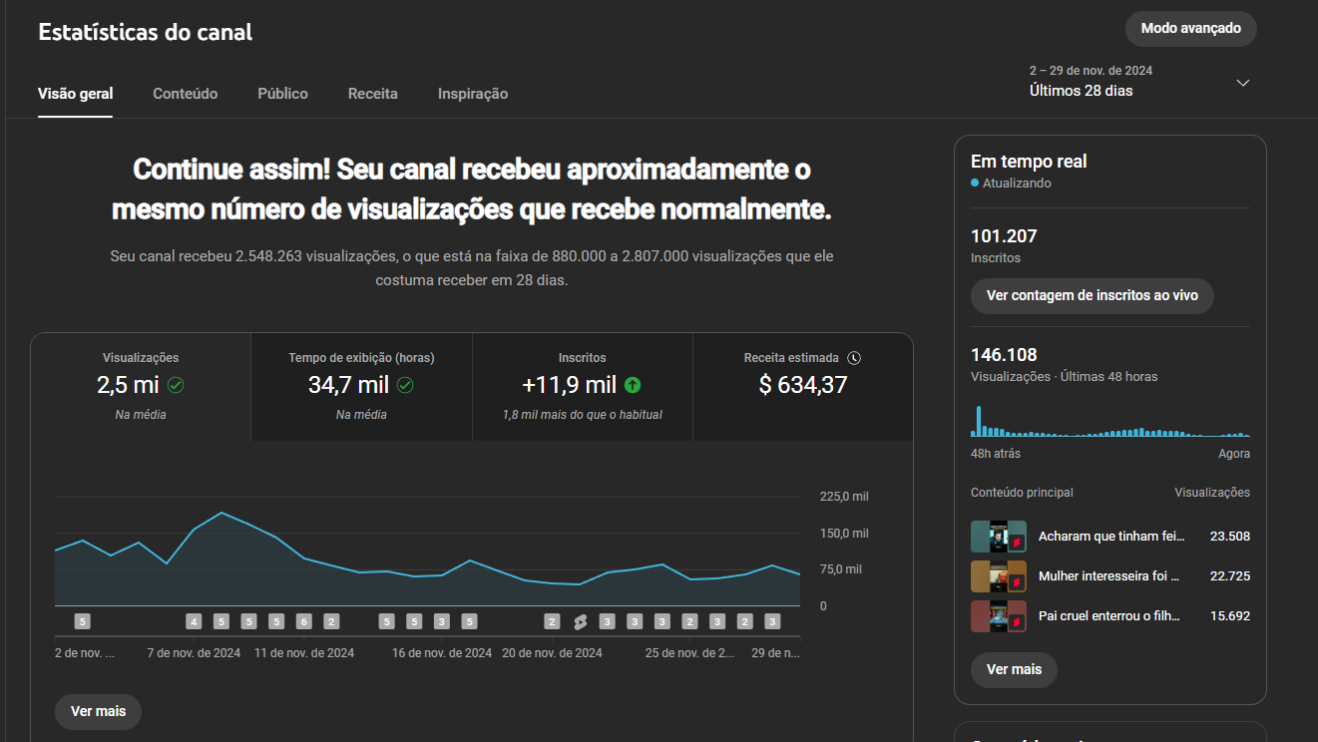The height and width of the screenshot is (742, 1318).
Task: Click green up-arrow icon beside +11,9 mil
Action: 633,385
